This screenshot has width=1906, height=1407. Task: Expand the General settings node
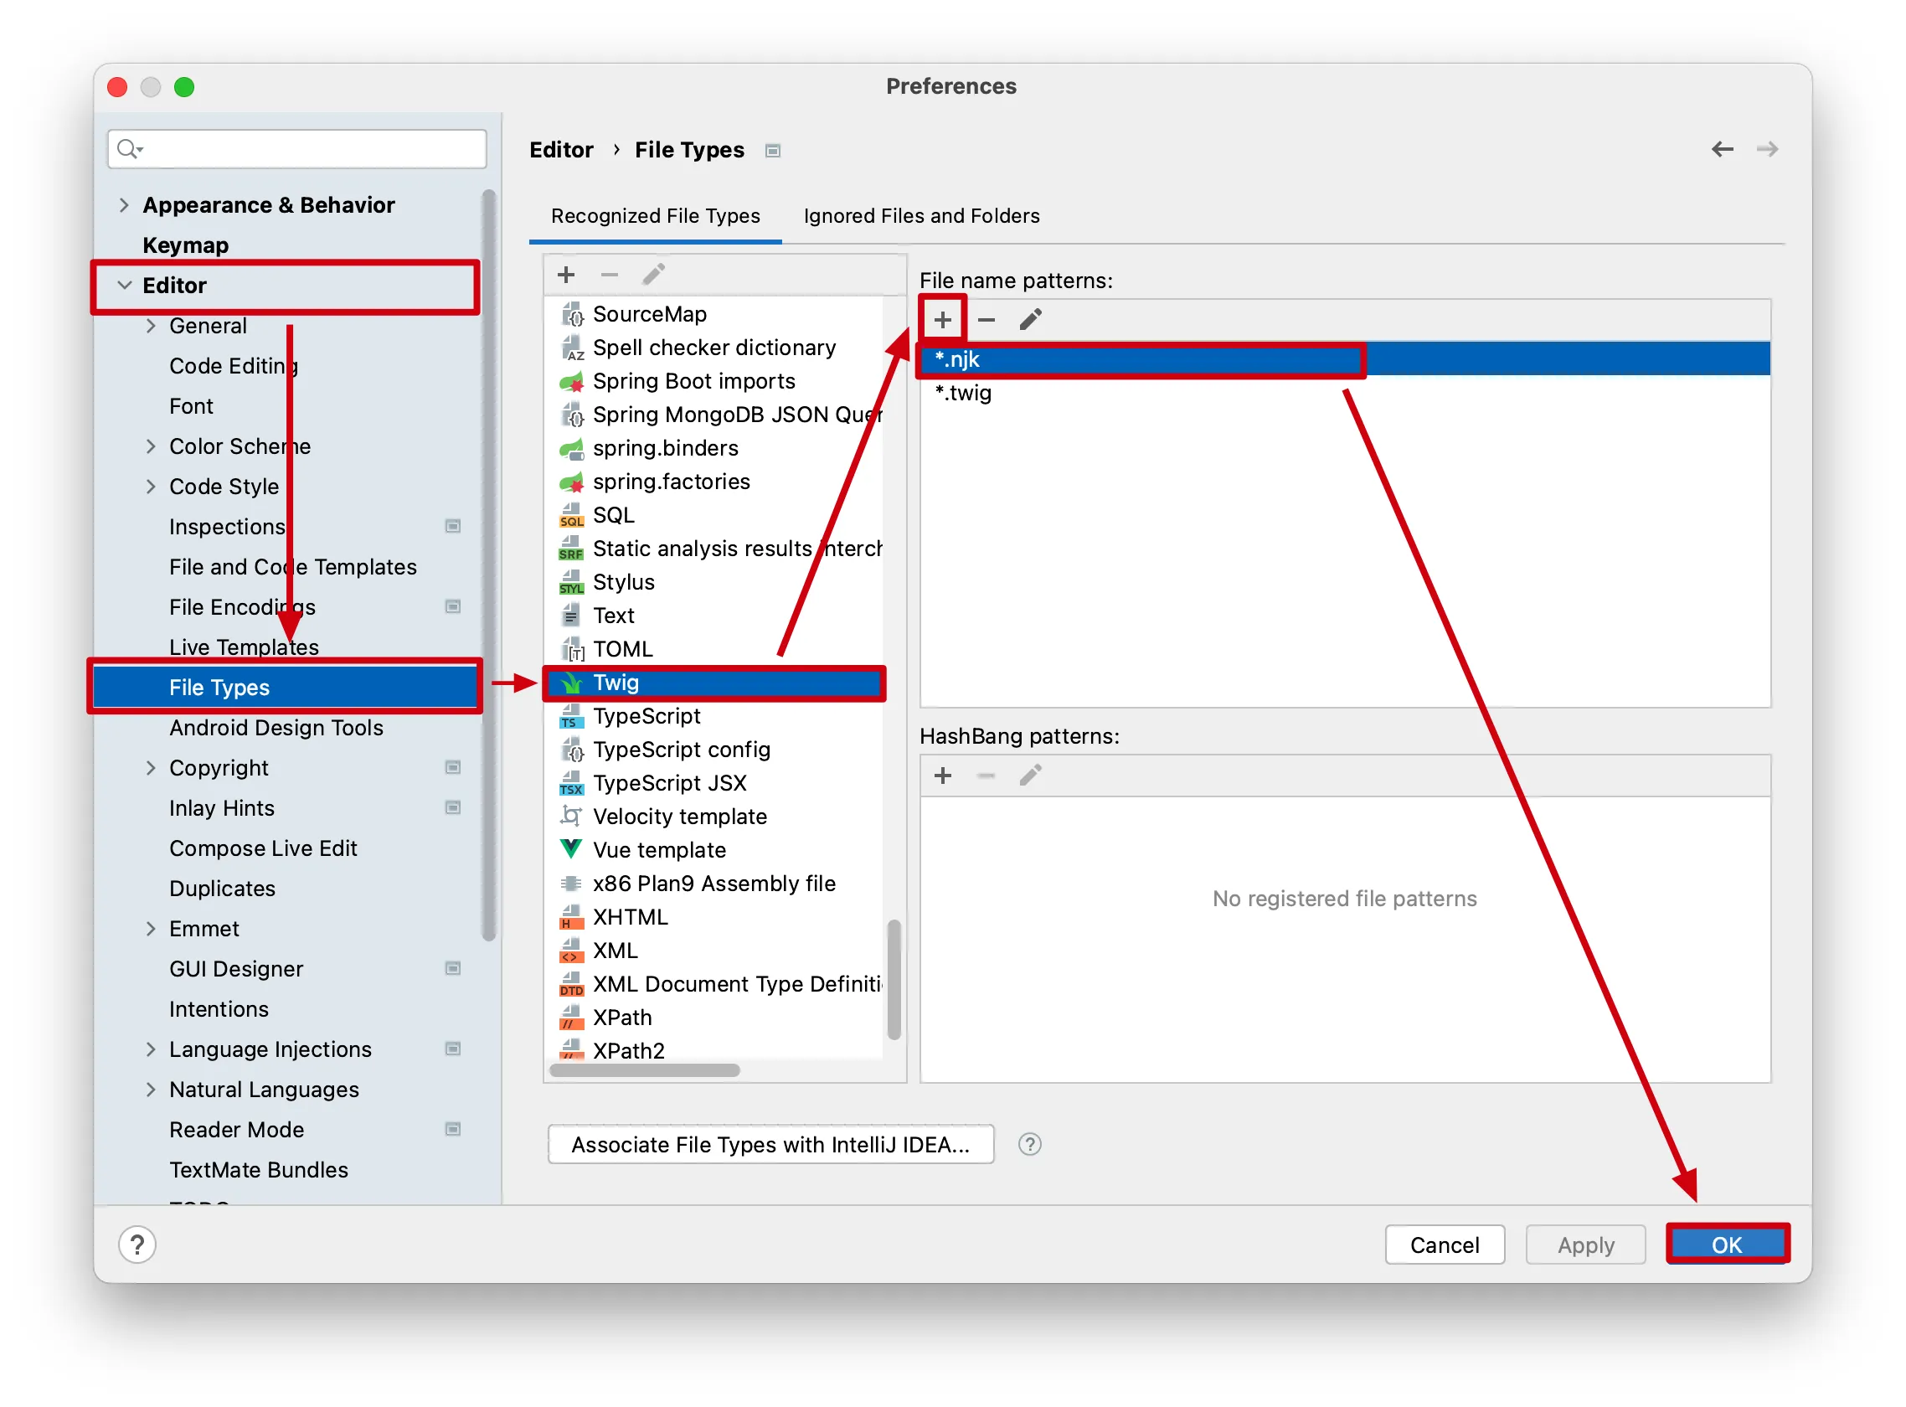click(x=151, y=326)
